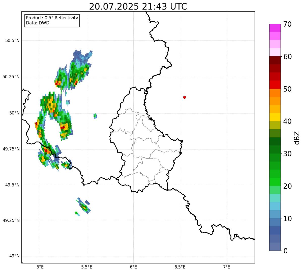Click the grey-blue swatch at colorbar bottom

[x=275, y=247]
